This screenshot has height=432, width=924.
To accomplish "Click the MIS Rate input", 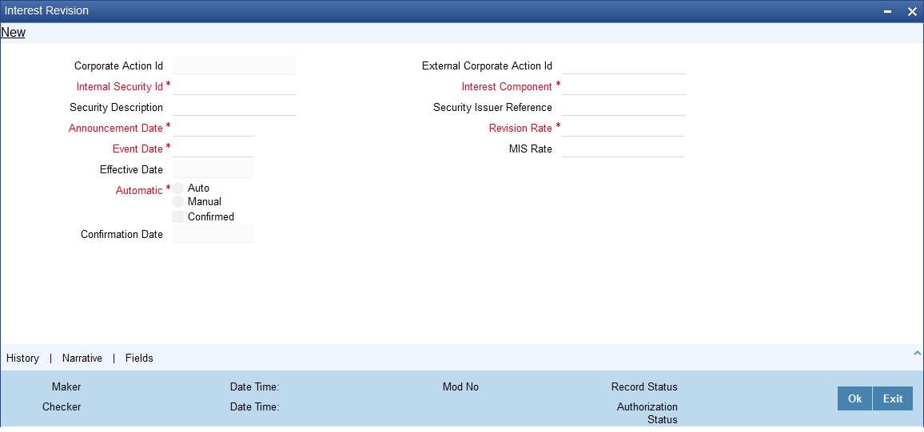I will [x=623, y=149].
